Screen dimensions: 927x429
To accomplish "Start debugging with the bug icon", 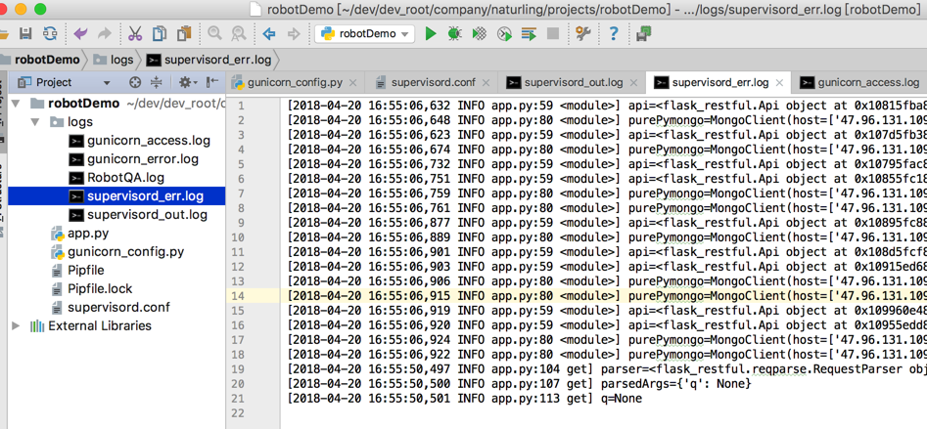I will pyautogui.click(x=454, y=33).
